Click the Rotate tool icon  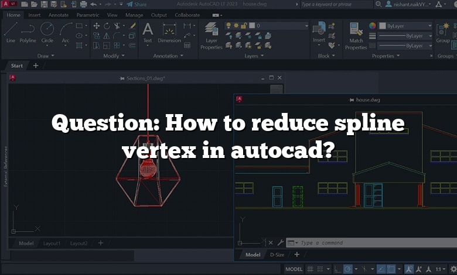pos(107,26)
